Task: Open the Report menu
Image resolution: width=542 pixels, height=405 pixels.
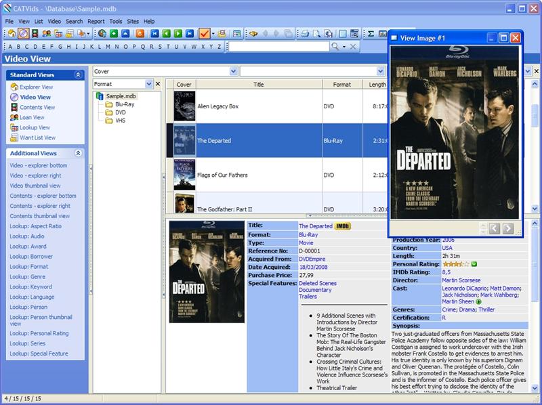Action: tap(96, 22)
